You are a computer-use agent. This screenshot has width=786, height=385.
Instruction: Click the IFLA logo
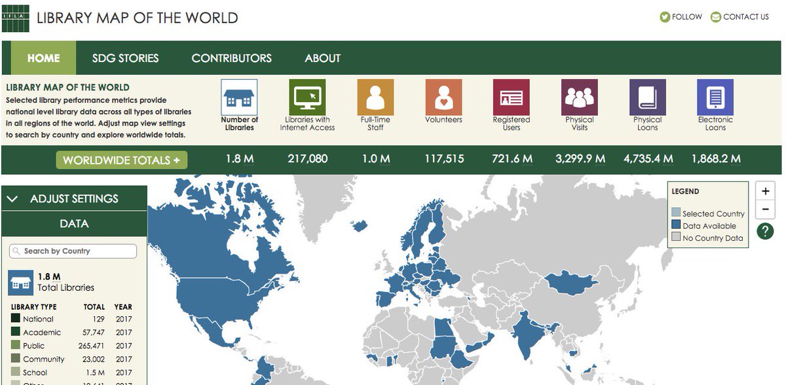15,18
